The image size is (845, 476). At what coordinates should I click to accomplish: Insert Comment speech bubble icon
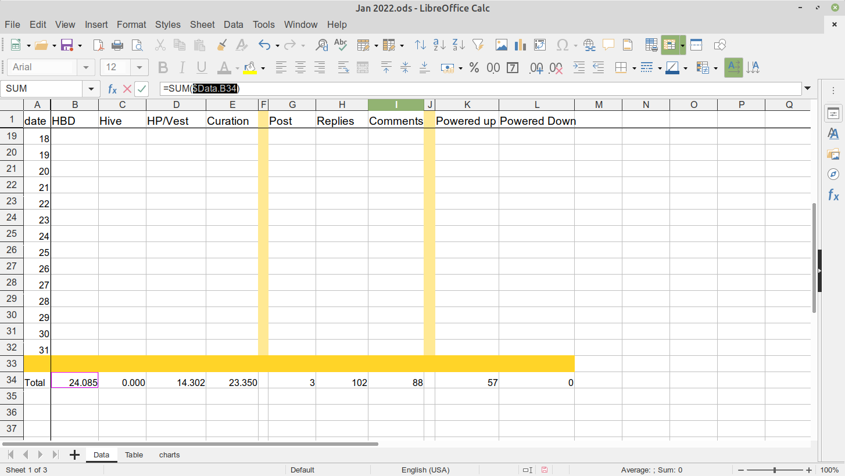[608, 45]
